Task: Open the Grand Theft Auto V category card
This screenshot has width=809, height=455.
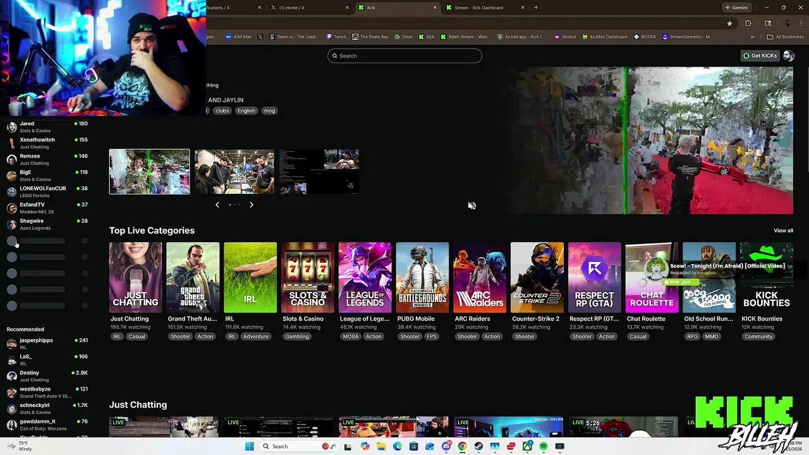Action: pos(193,277)
